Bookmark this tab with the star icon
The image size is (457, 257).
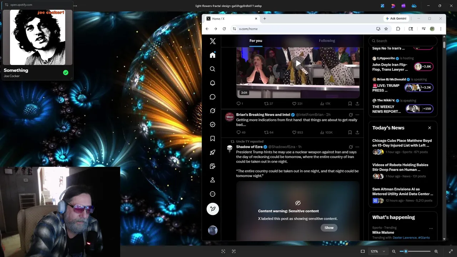(386, 29)
